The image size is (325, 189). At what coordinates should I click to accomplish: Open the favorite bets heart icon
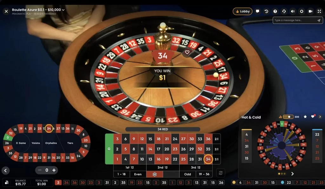pos(313,117)
